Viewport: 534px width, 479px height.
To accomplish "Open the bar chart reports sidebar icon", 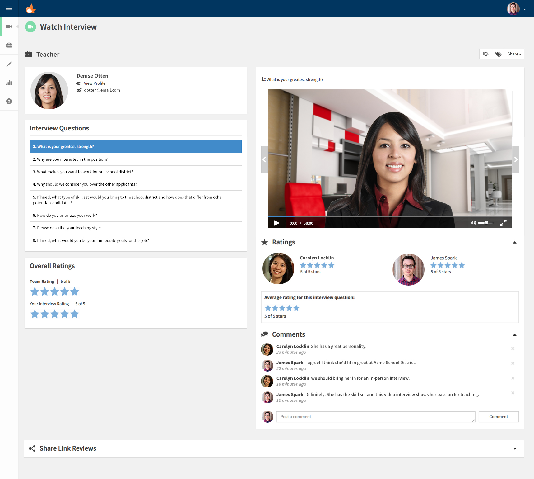I will point(9,83).
